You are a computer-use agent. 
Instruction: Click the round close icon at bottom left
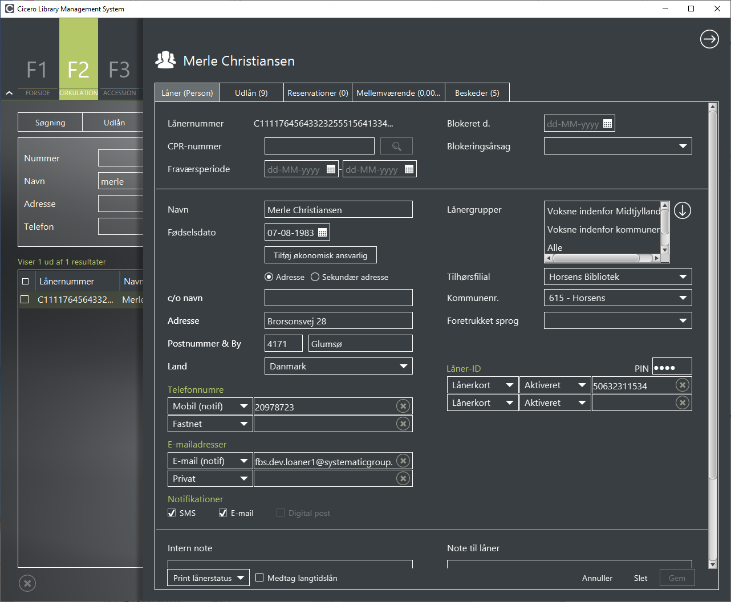tap(27, 583)
